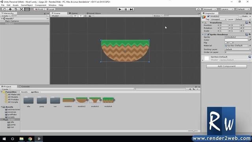
Task: Open the Gizmos dropdown
Action: coord(157,16)
